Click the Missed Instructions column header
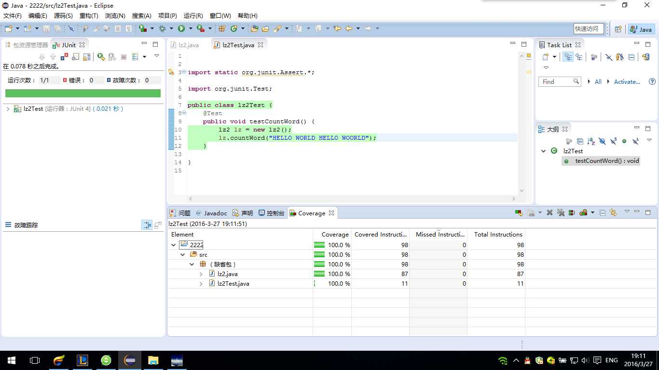The image size is (659, 370). tap(439, 235)
